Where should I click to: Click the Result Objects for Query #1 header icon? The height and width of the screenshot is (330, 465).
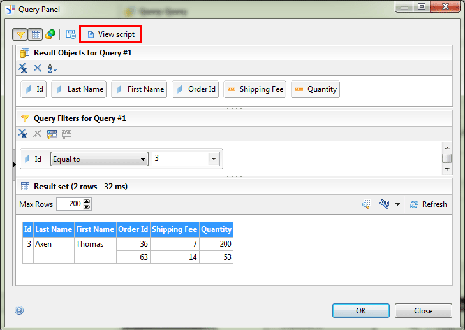(x=25, y=53)
